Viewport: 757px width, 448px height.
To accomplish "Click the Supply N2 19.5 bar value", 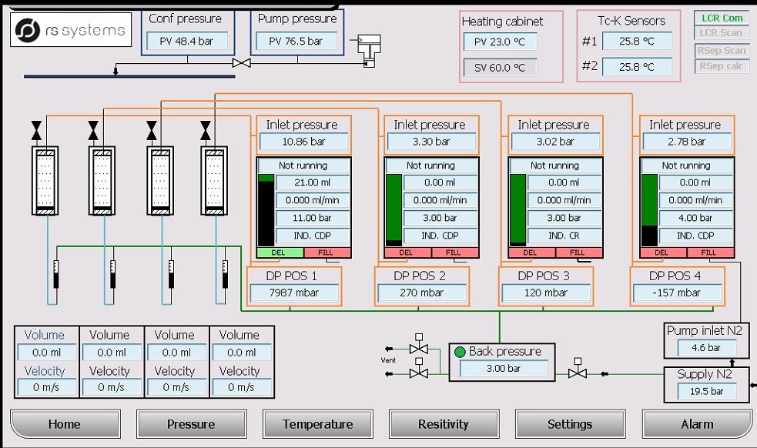I will 707,391.
